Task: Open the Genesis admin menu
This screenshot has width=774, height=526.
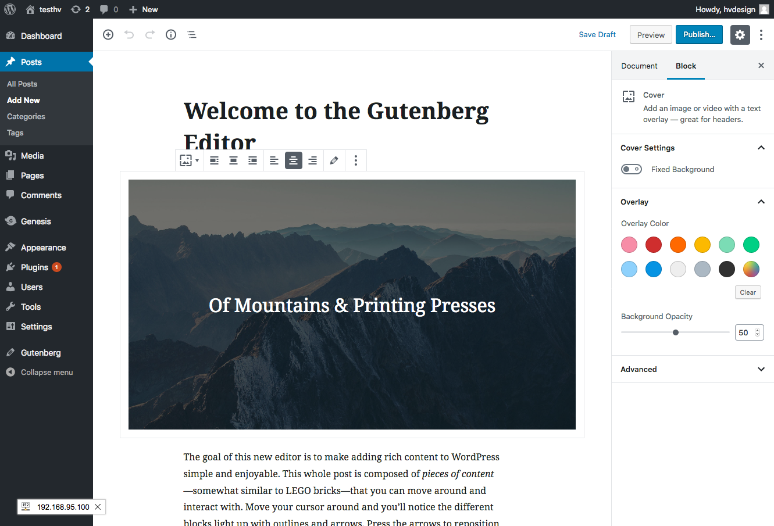Action: [x=47, y=221]
